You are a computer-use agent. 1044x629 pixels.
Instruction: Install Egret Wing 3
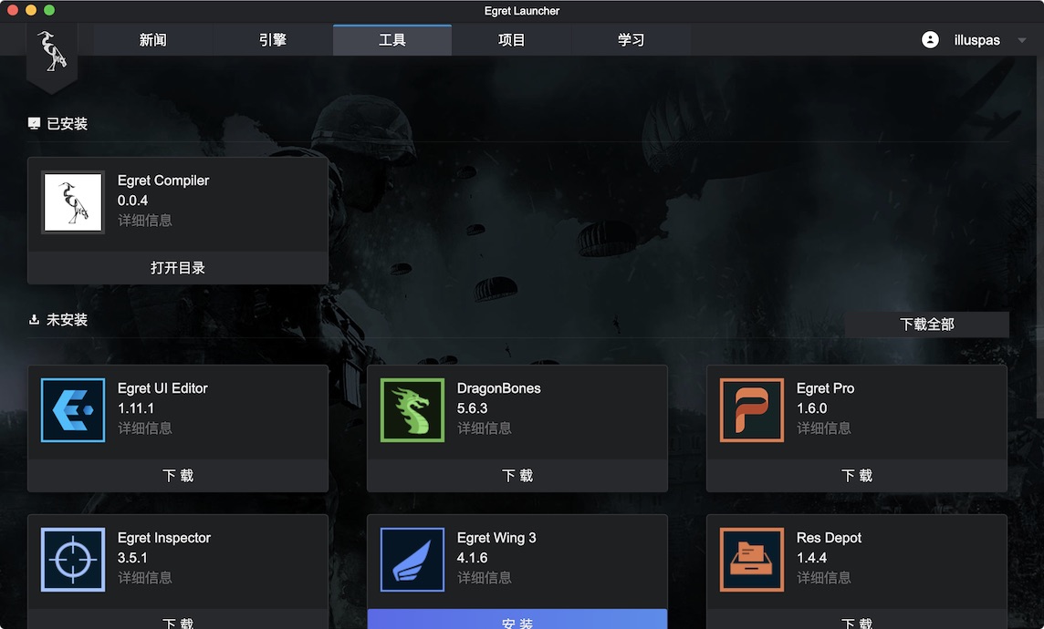(x=517, y=619)
